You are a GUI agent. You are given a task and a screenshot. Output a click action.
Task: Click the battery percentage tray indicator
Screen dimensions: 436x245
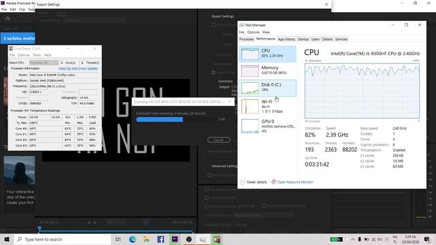click(336, 239)
